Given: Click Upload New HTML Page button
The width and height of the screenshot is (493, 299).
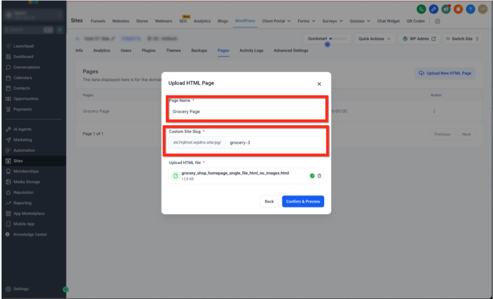Looking at the screenshot, I should (445, 73).
